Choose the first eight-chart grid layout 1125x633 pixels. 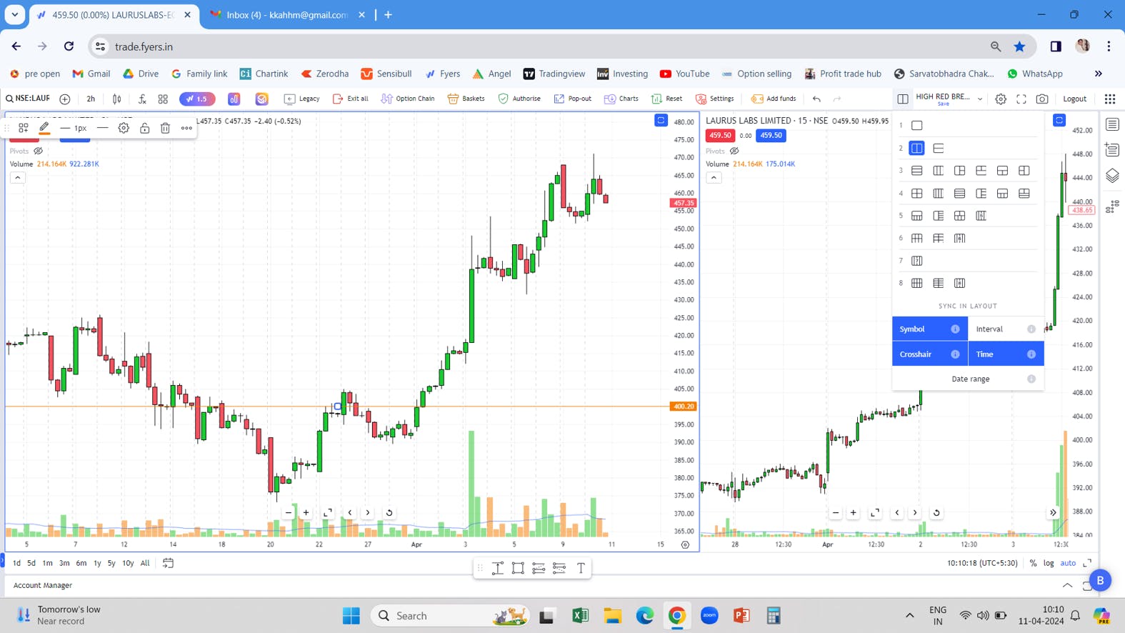(x=917, y=283)
